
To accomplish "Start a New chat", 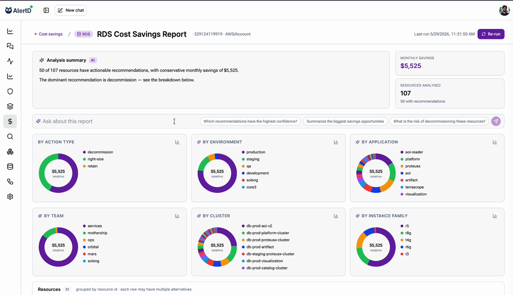I will coord(71,10).
